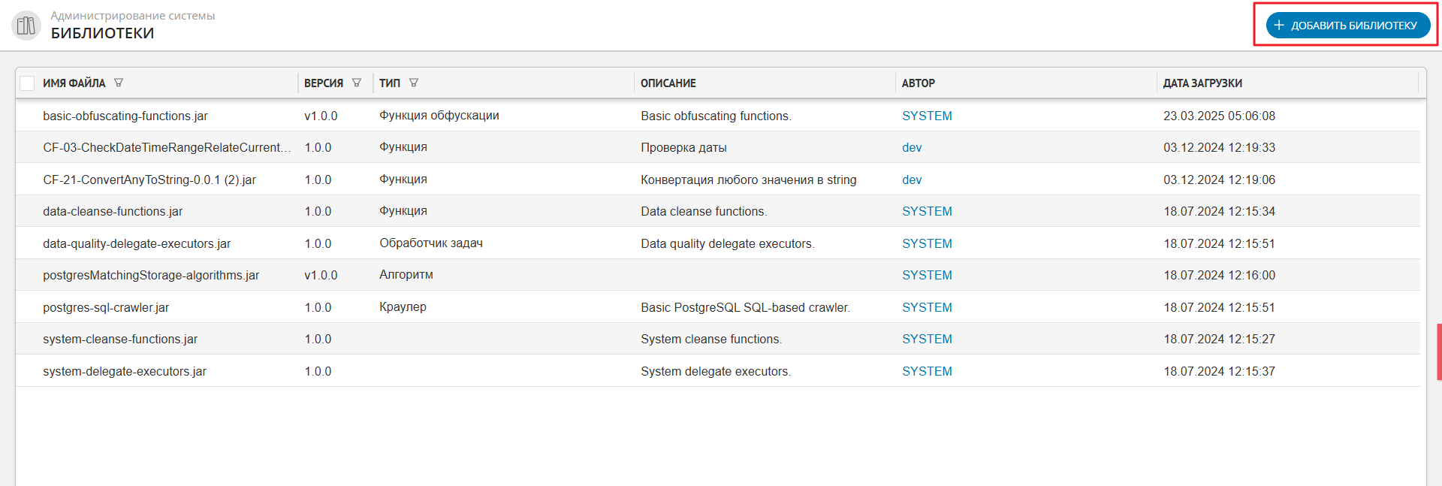The height and width of the screenshot is (486, 1442).
Task: Select data-quality-delegate-executors.jar row
Action: (x=137, y=244)
